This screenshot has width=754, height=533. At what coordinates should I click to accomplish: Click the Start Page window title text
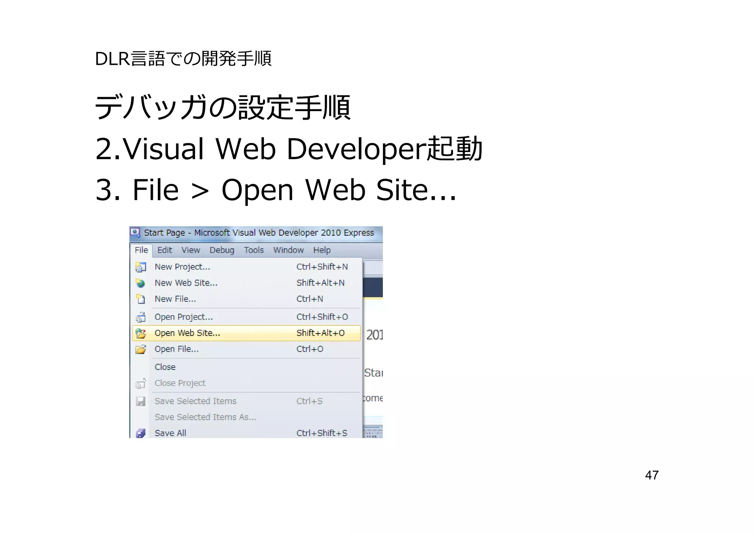coord(259,233)
